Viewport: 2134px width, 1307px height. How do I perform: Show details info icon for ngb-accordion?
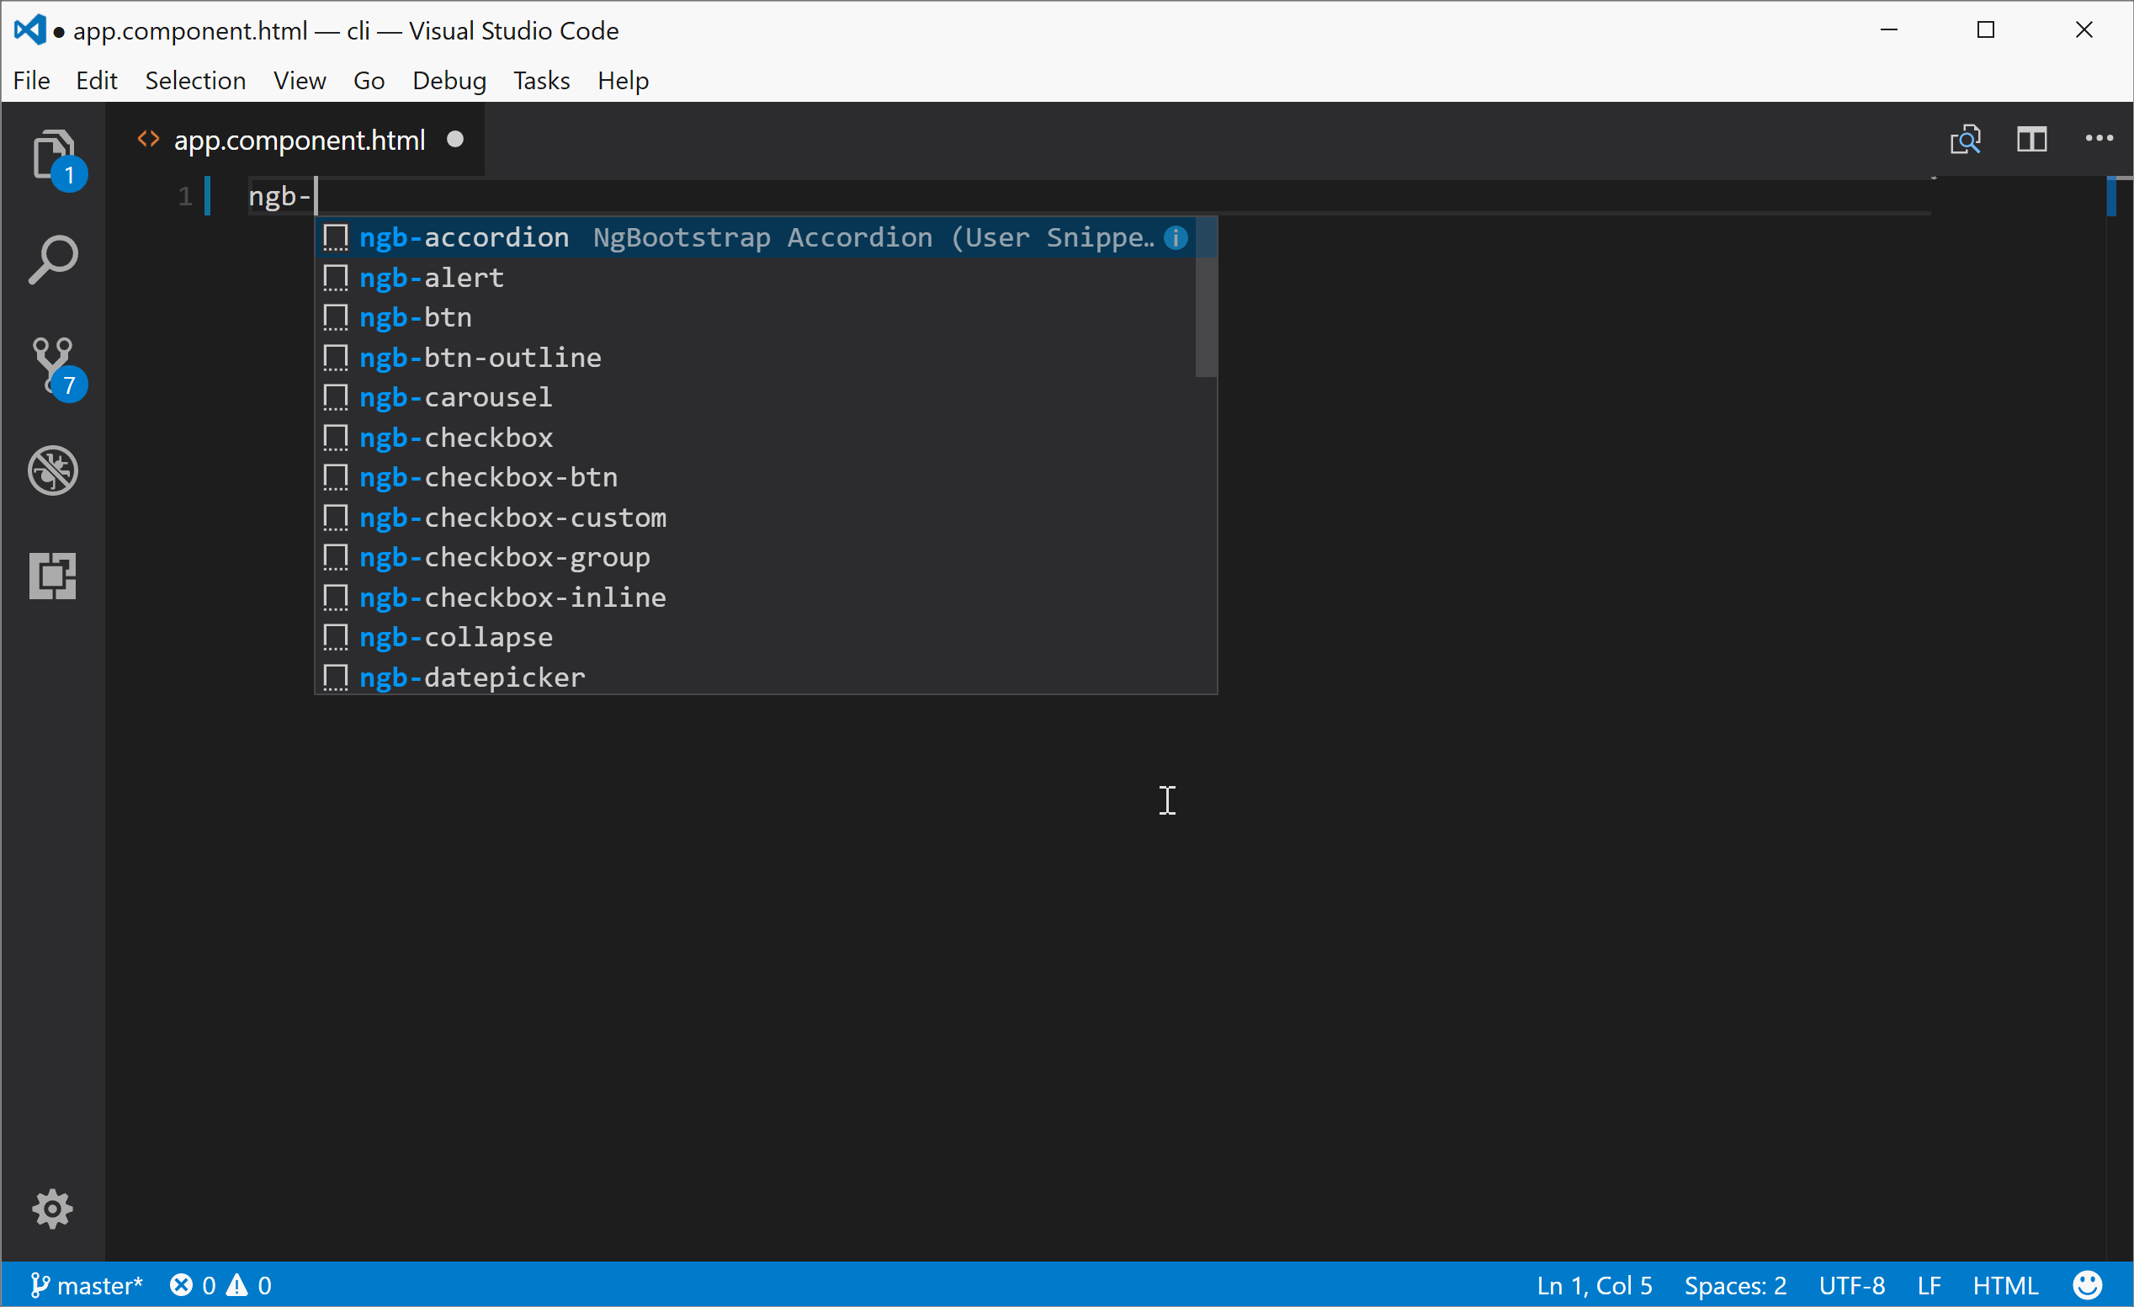pos(1176,237)
